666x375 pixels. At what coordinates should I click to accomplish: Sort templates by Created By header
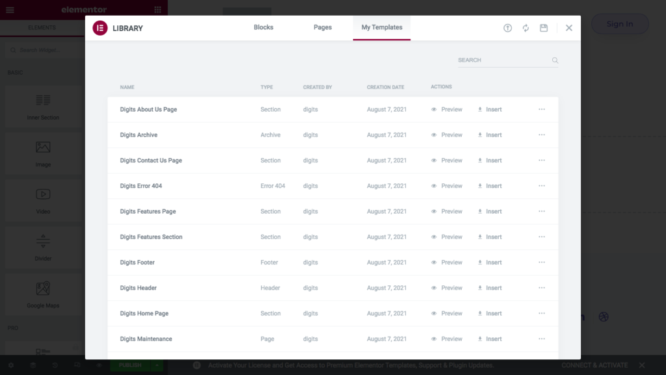coord(317,87)
